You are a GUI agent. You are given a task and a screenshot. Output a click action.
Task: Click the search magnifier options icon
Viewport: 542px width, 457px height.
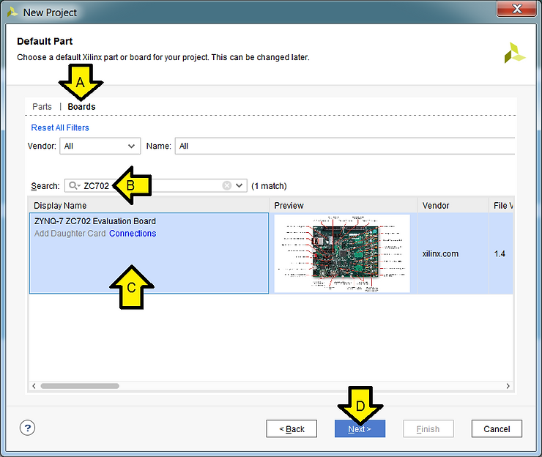[74, 185]
